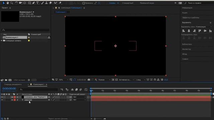The width and height of the screenshot is (214, 120).
Task: Hide the электро text layer eye toggle
Action: (2, 100)
